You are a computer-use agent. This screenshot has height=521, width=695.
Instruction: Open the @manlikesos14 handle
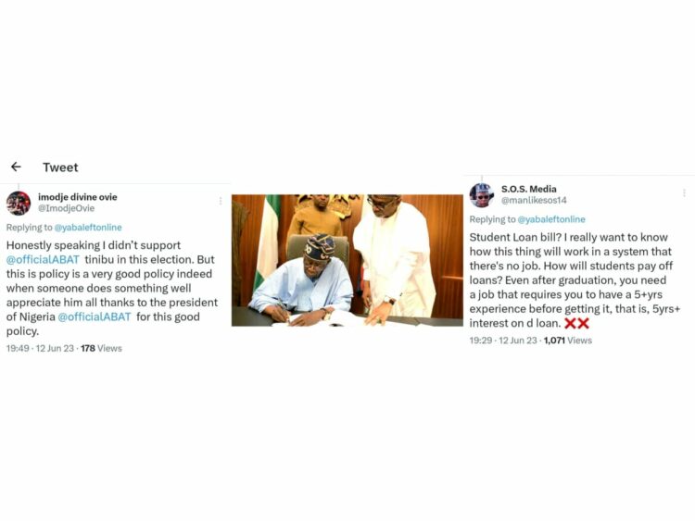[x=534, y=200]
